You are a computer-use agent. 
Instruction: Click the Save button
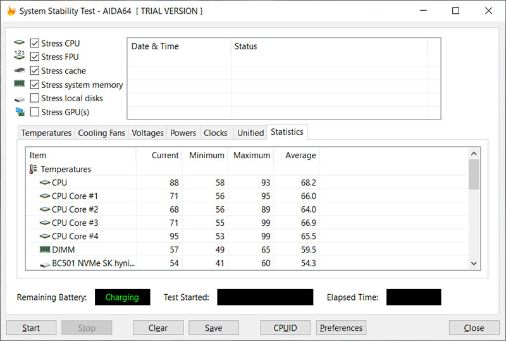coord(214,328)
